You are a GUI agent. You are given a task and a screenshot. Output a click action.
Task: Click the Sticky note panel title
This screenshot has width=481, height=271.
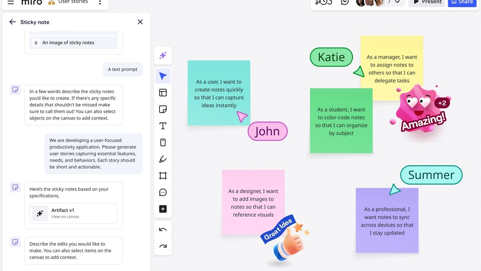pyautogui.click(x=35, y=22)
